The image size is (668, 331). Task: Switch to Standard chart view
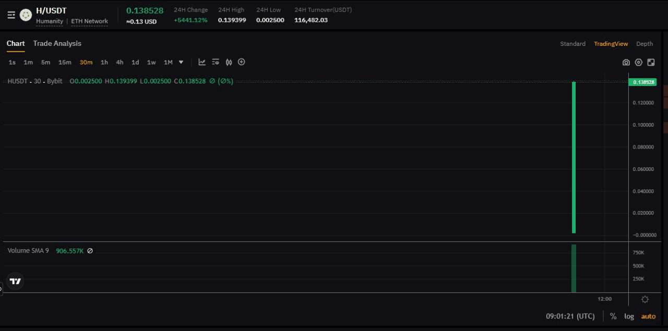(x=573, y=44)
